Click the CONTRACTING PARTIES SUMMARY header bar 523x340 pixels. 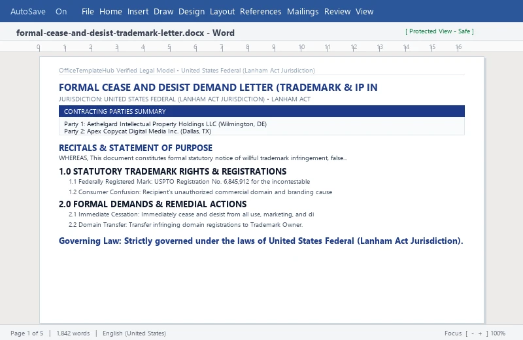click(x=261, y=111)
